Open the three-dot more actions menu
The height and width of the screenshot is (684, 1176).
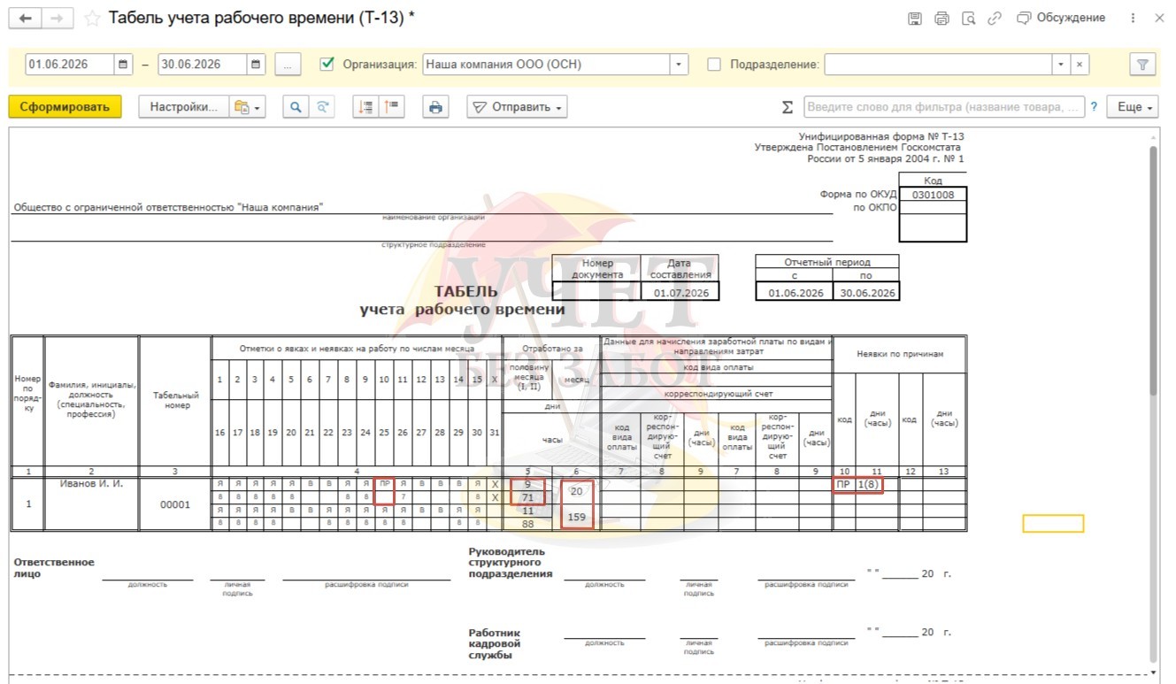(x=1134, y=19)
